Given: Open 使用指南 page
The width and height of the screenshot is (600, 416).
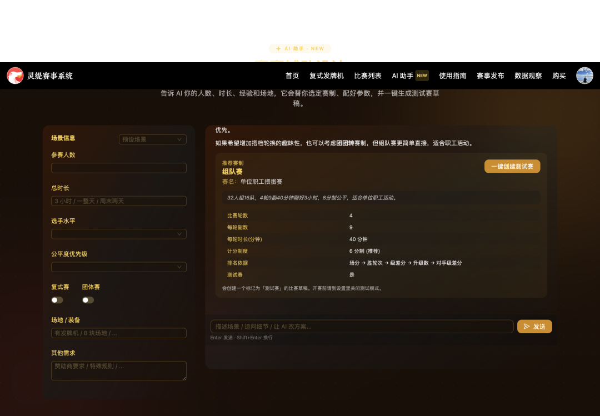Looking at the screenshot, I should pyautogui.click(x=452, y=76).
